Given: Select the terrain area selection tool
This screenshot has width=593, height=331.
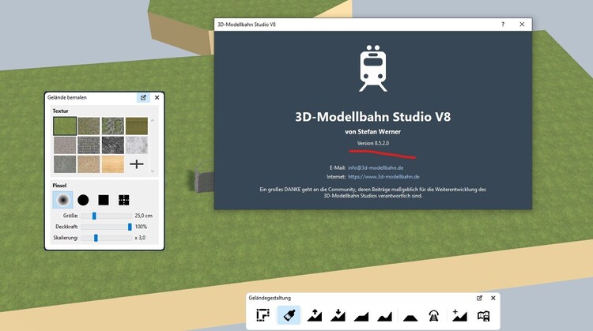Looking at the screenshot, I should click(263, 315).
